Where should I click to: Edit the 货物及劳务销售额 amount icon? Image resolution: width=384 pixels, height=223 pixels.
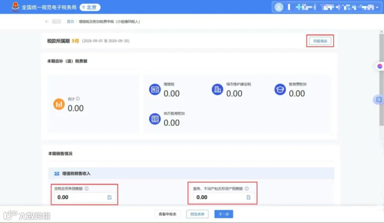tap(110, 197)
